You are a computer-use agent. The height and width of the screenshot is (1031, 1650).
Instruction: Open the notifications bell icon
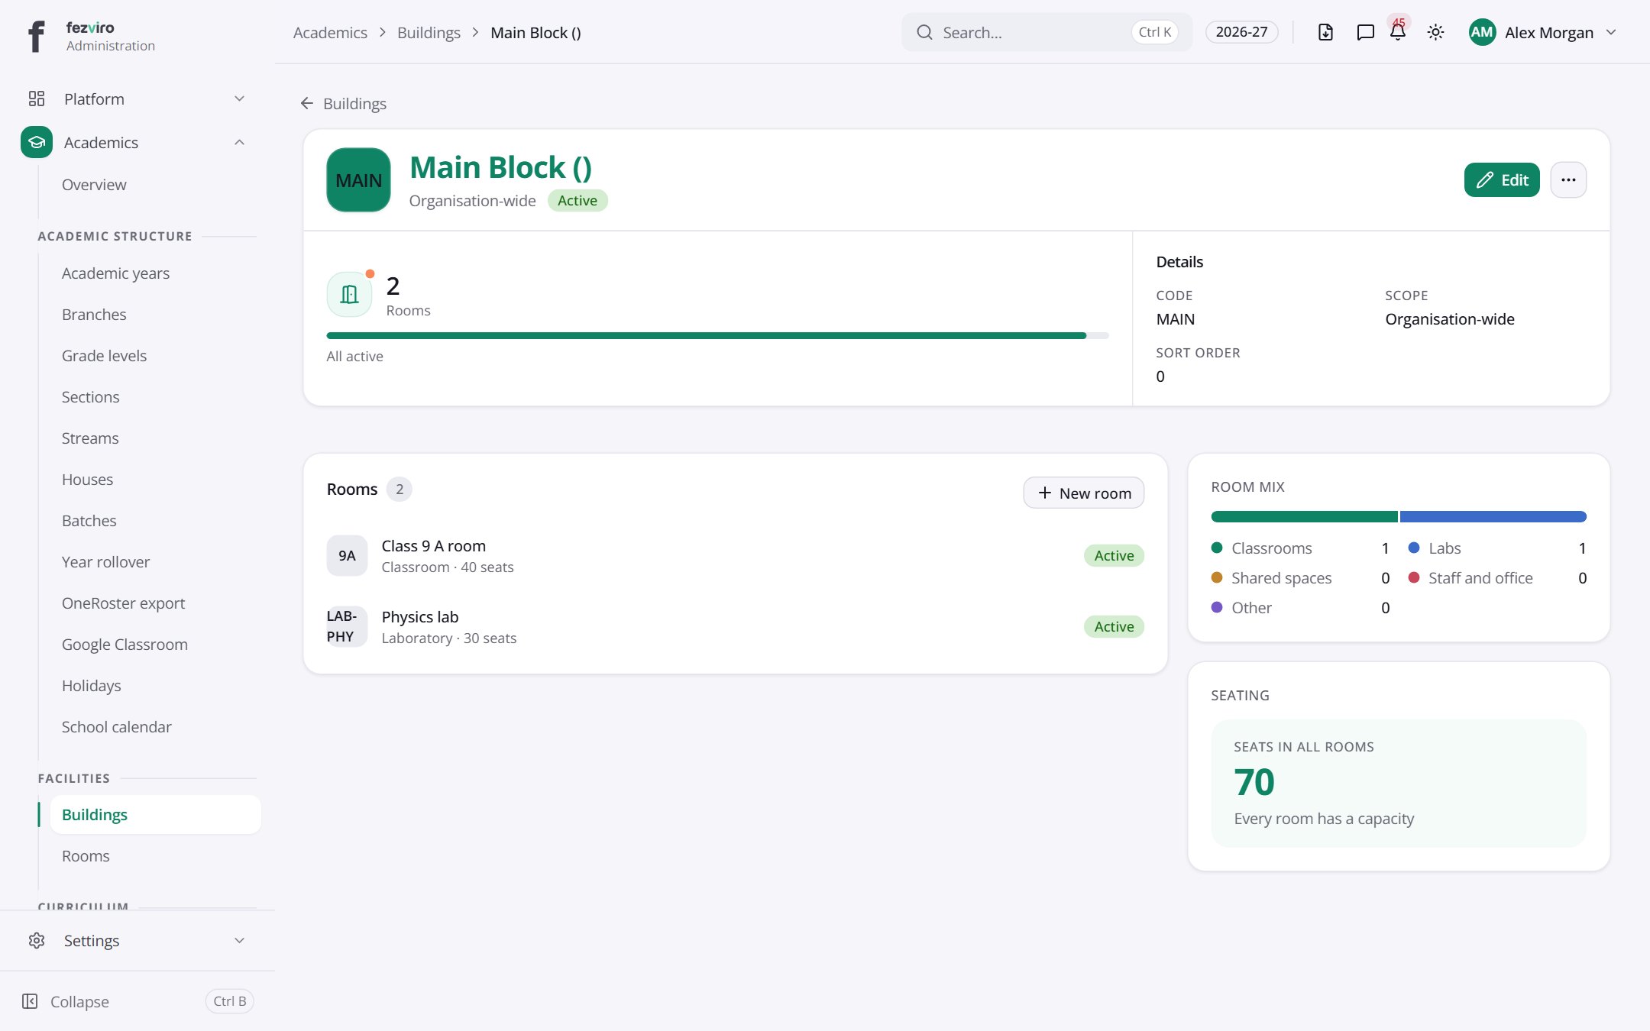[1398, 32]
